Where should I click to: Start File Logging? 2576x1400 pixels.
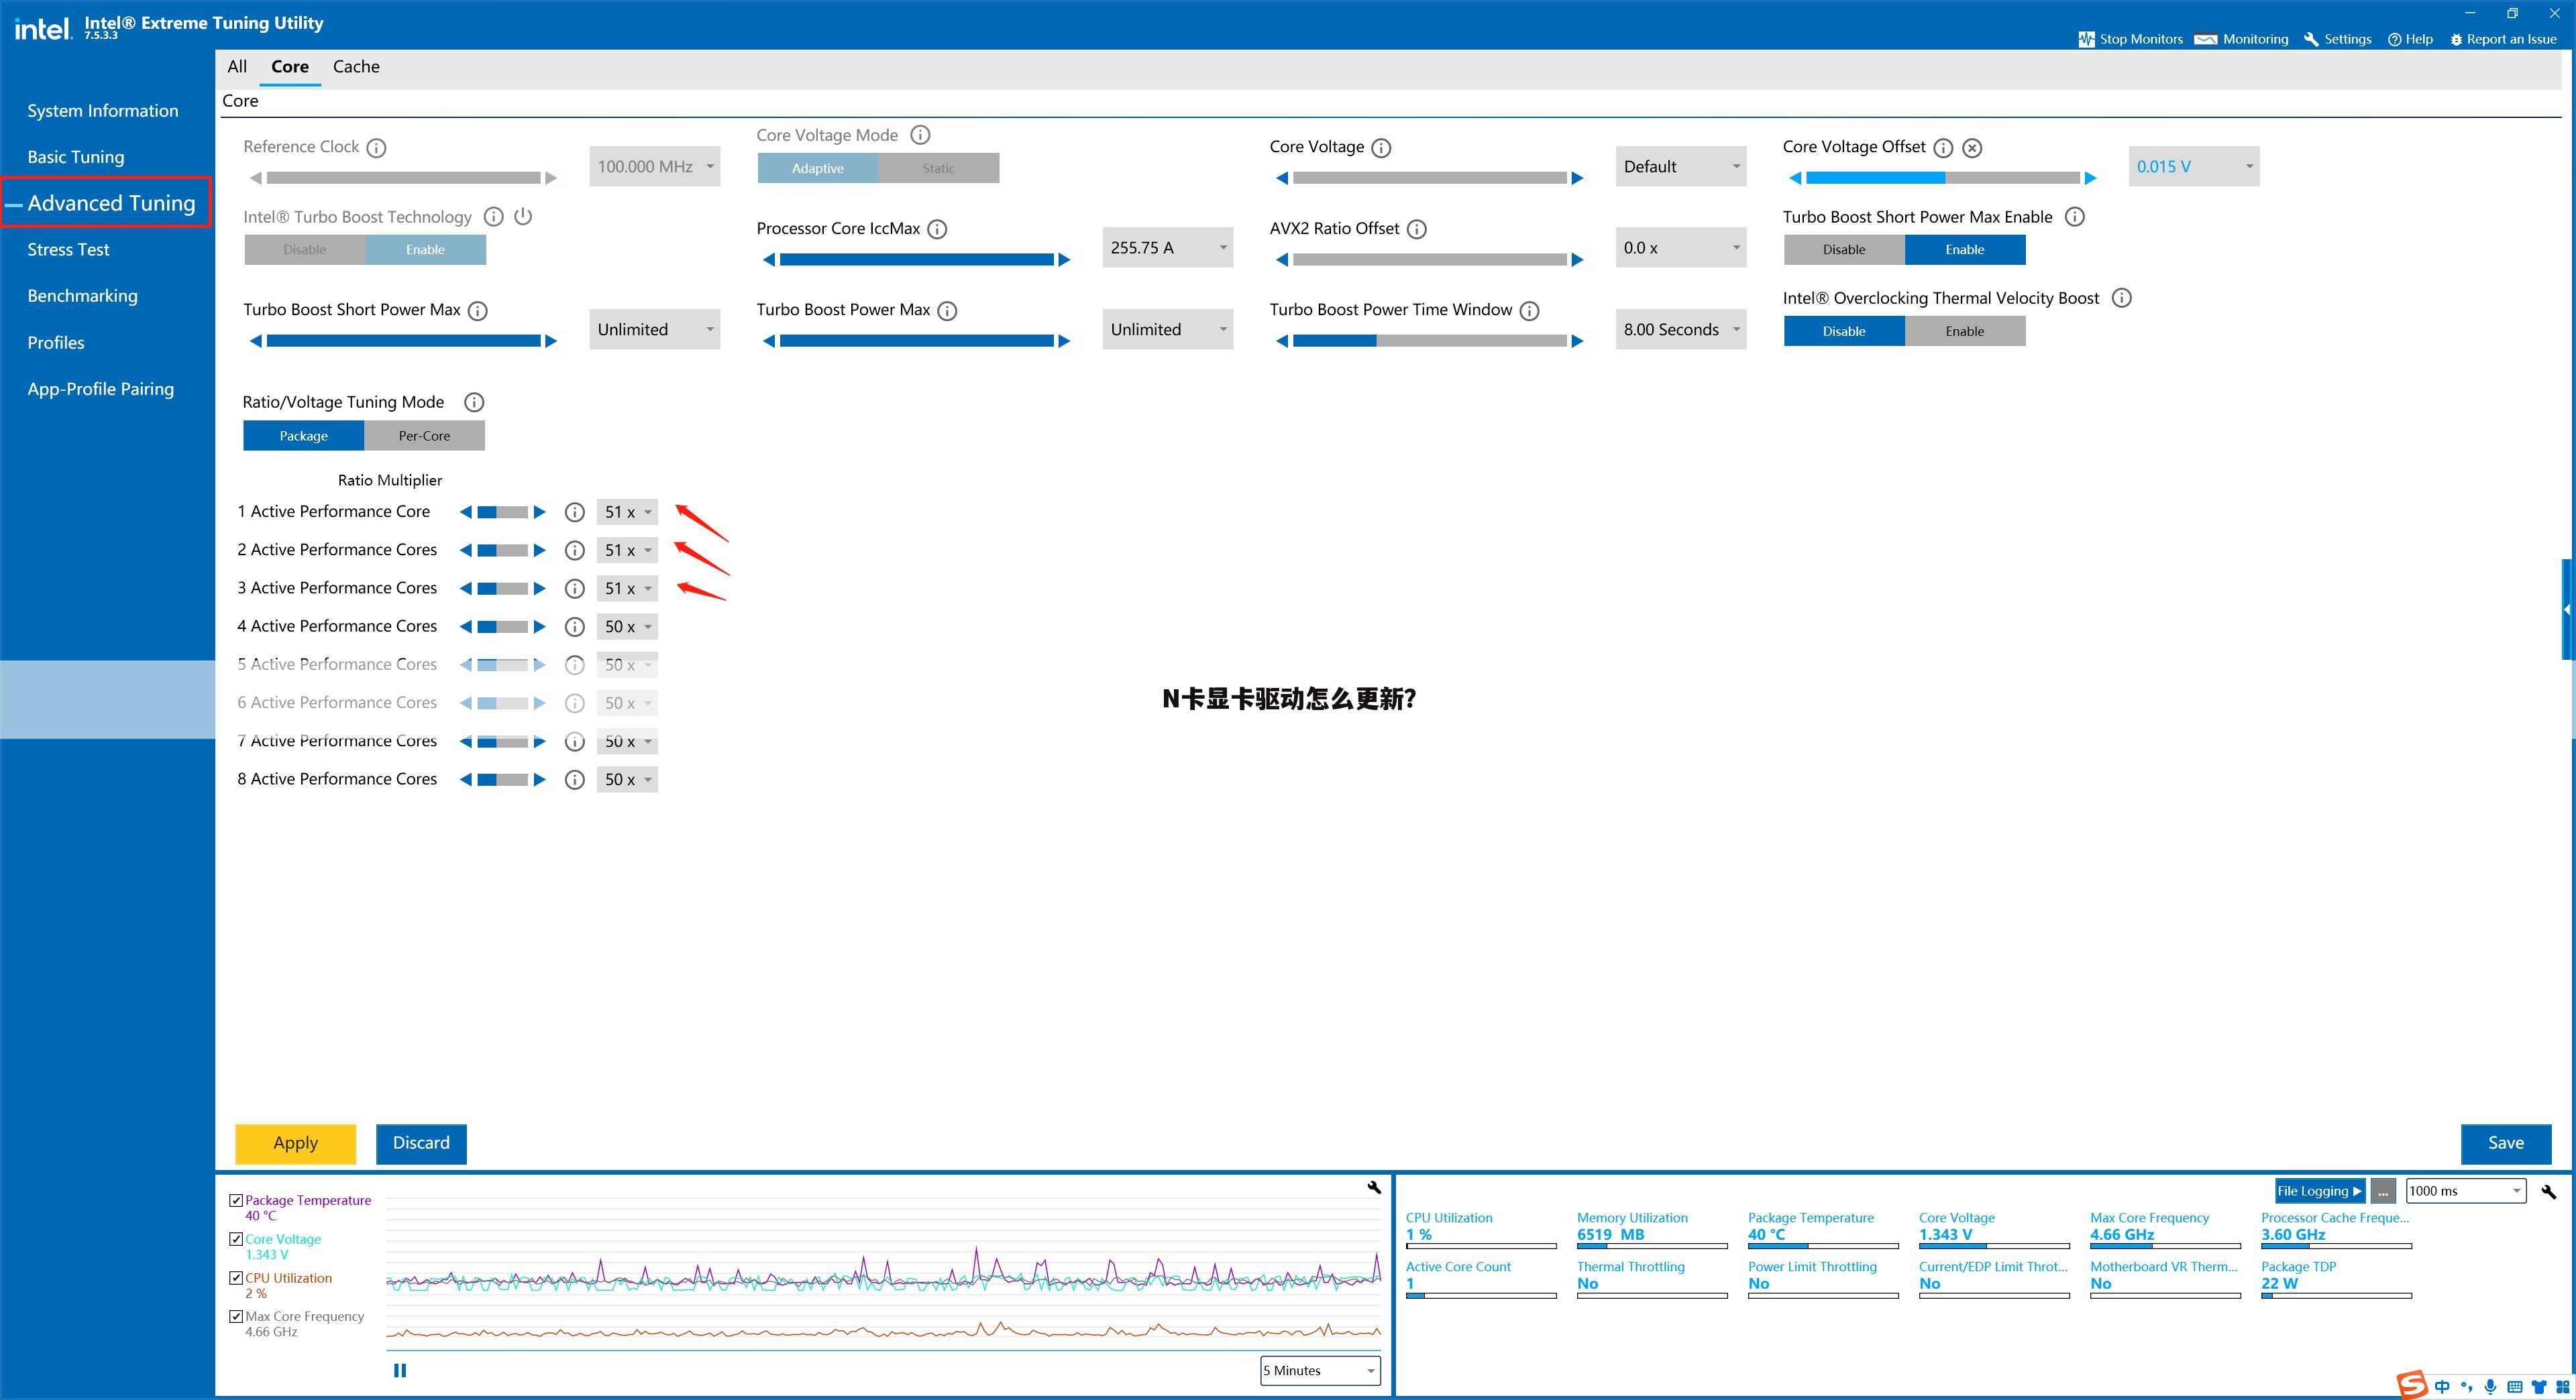tap(2320, 1191)
